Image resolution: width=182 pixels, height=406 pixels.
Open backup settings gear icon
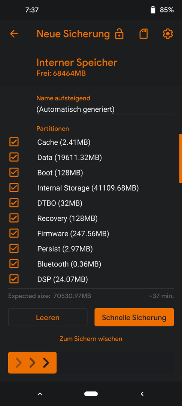click(x=168, y=34)
